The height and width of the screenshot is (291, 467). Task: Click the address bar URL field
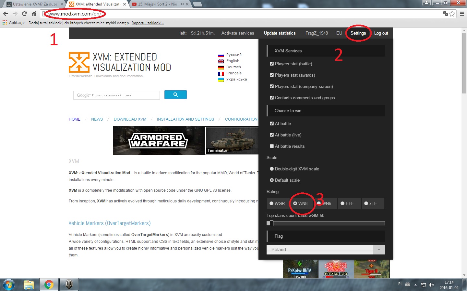tap(242, 14)
